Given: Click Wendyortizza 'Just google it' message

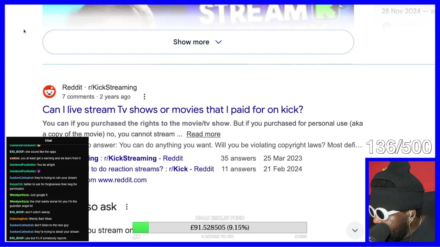Looking at the screenshot, I should (29, 195).
